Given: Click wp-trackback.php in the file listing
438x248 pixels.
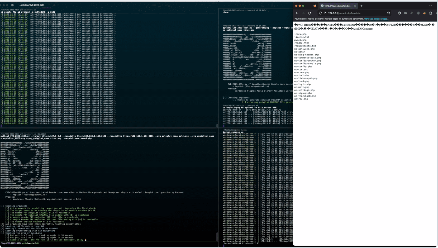Looking at the screenshot, I should click(x=305, y=96).
